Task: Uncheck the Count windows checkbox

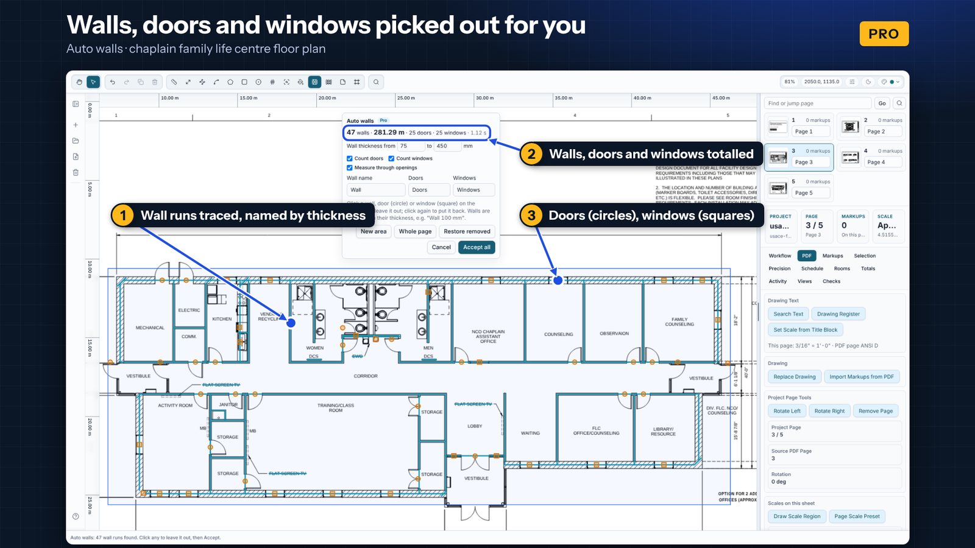Action: pos(391,158)
